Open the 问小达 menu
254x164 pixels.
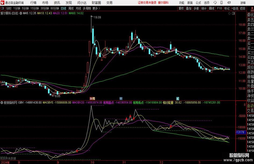pos(82,3)
